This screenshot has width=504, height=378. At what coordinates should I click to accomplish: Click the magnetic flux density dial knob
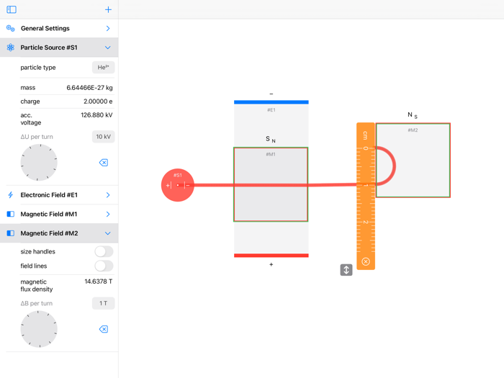tap(39, 329)
